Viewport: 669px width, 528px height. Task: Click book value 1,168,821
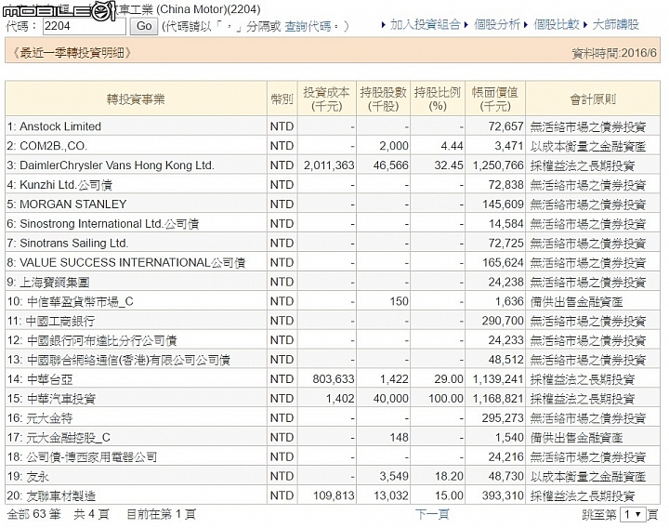coord(498,398)
